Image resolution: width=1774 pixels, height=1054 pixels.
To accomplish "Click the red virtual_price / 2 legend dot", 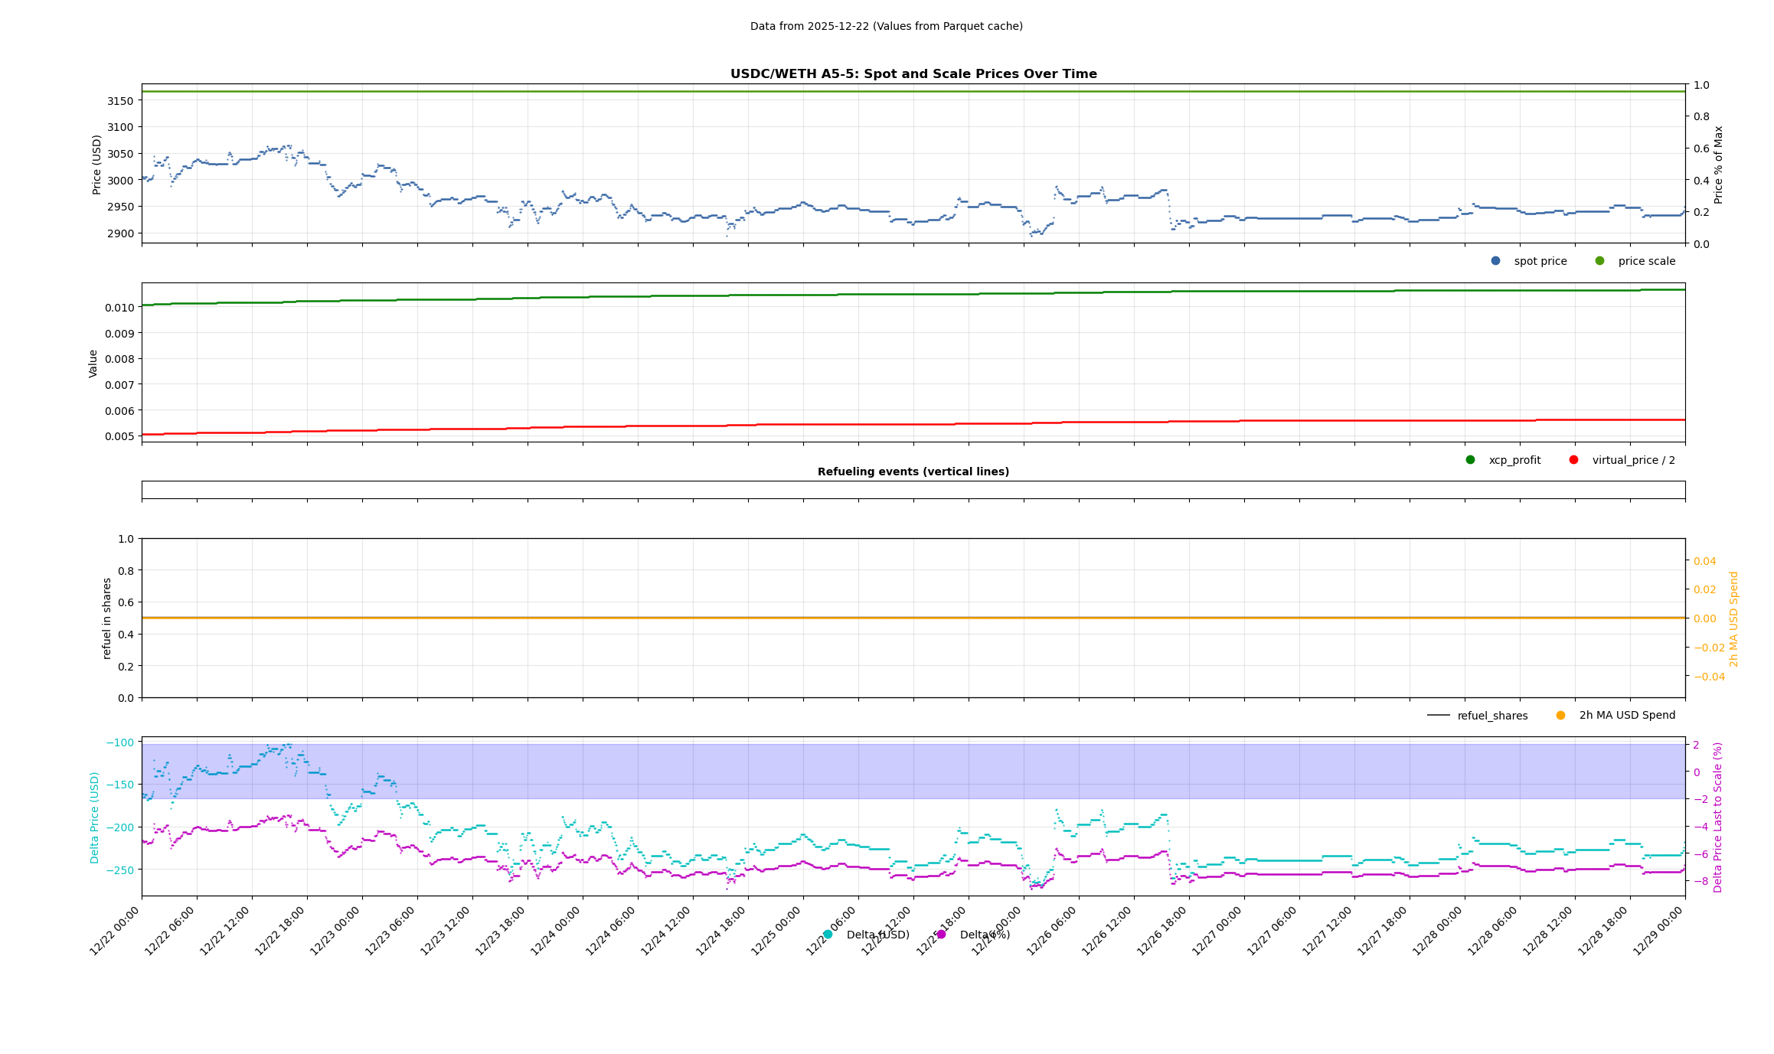I will 1573,460.
